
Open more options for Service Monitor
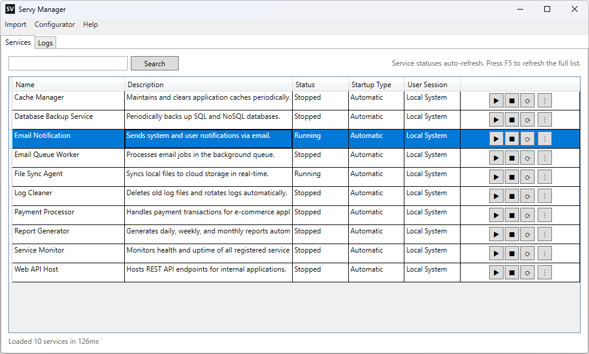point(544,254)
